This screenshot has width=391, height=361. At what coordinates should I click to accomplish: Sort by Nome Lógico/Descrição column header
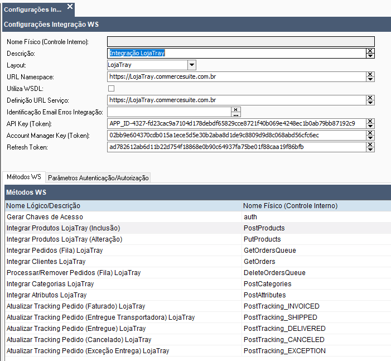[x=123, y=206]
